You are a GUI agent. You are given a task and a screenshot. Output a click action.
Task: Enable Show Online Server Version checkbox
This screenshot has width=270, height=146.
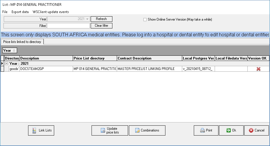click(x=145, y=19)
